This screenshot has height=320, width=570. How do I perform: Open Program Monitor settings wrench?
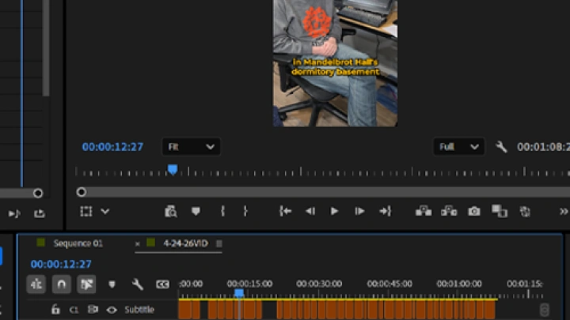point(501,147)
